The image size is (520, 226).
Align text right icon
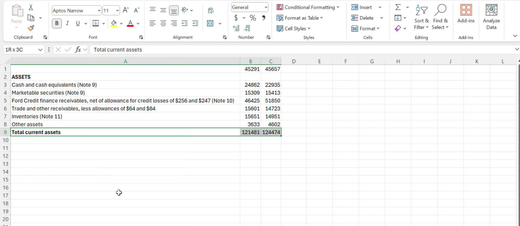click(x=174, y=23)
